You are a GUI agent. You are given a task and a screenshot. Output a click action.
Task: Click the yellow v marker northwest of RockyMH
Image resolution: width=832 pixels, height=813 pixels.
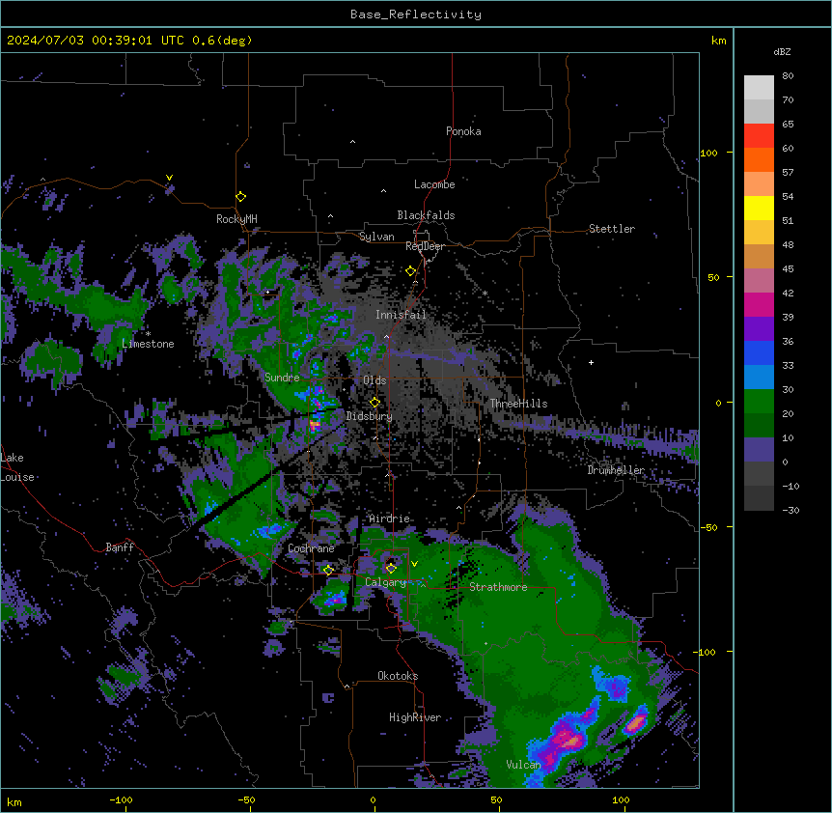coord(169,178)
